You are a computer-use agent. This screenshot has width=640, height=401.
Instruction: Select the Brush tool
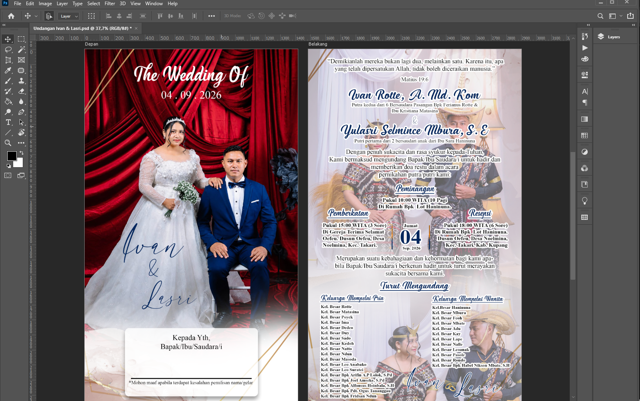[8, 81]
